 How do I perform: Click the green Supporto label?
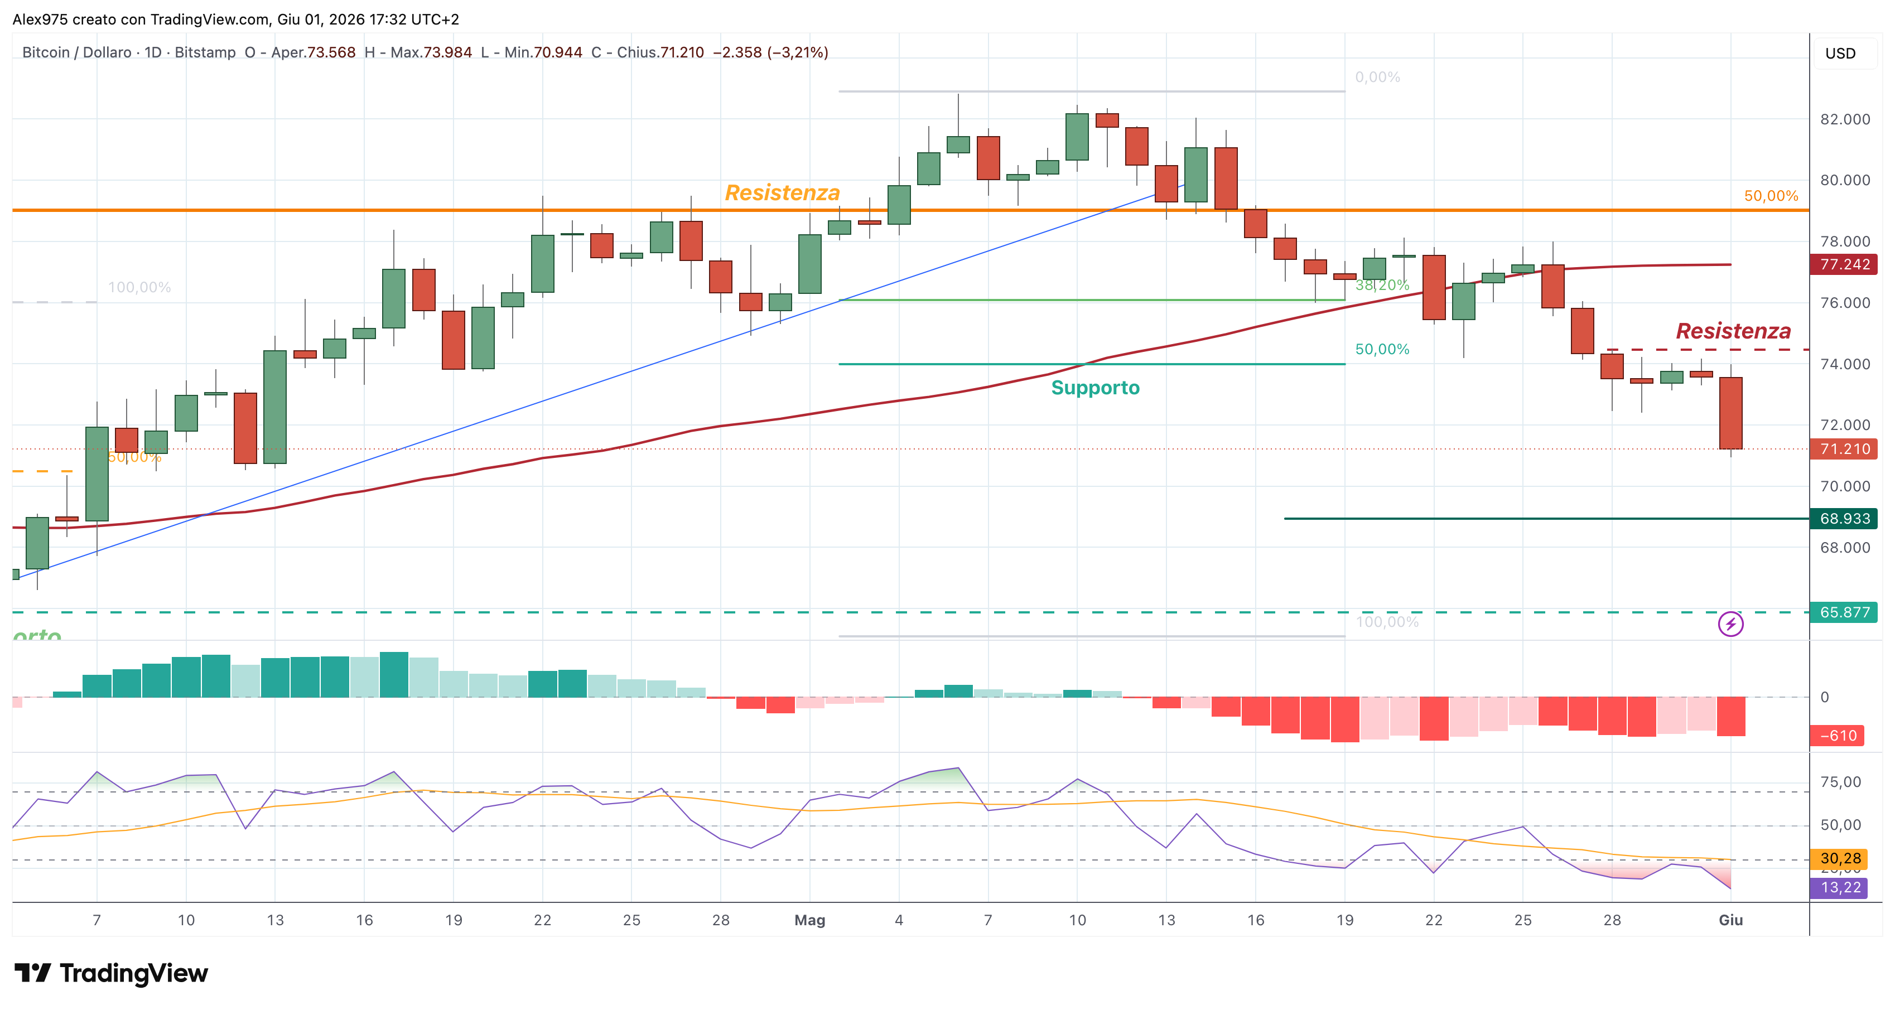[x=1094, y=388]
